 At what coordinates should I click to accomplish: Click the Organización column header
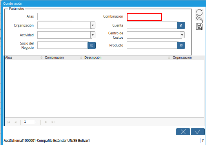(182, 57)
